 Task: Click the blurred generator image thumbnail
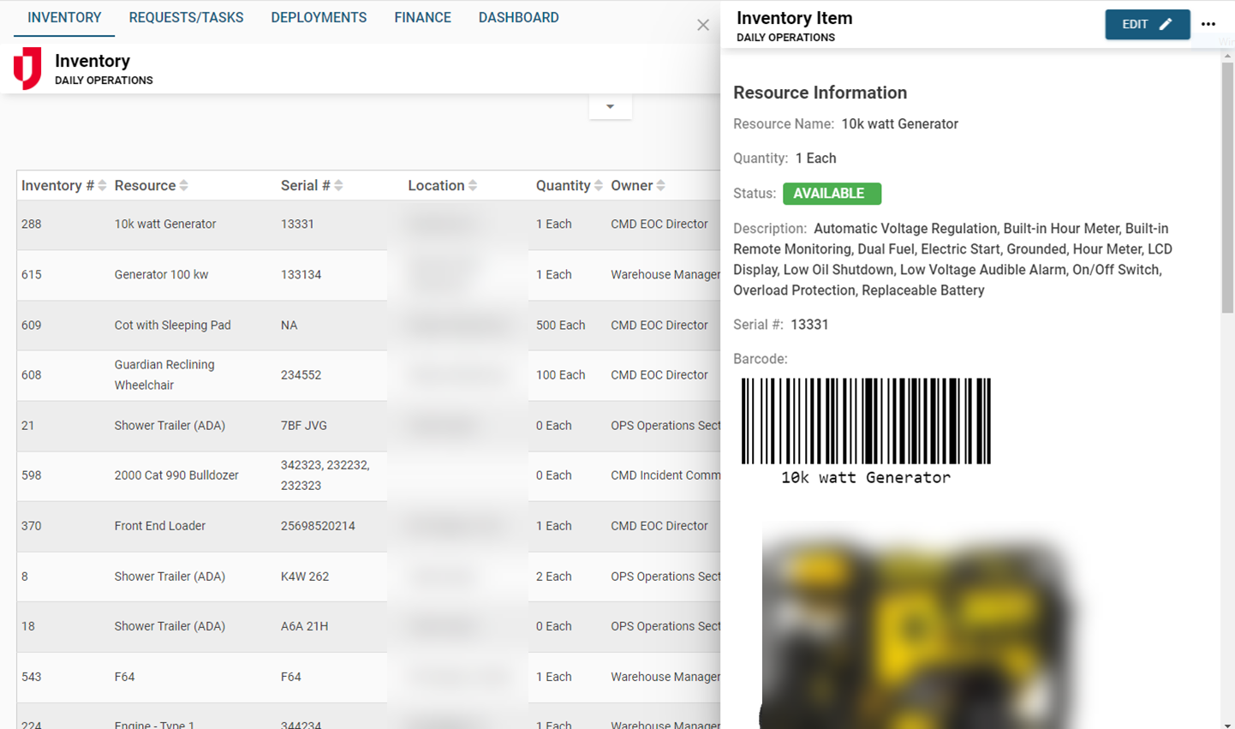coord(916,625)
